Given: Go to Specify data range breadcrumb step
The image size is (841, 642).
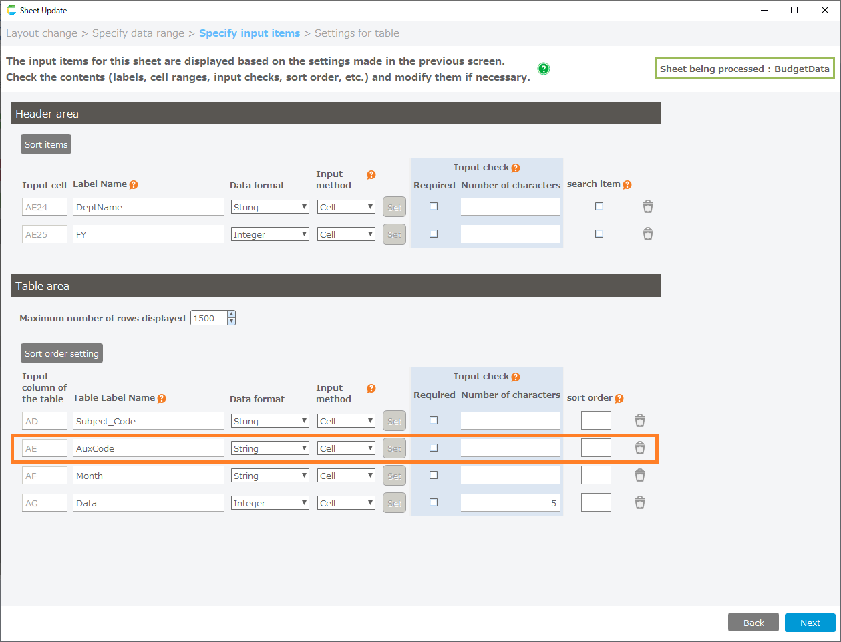Looking at the screenshot, I should (x=138, y=33).
